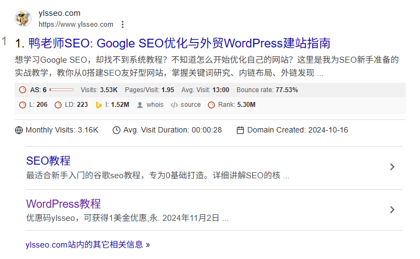420x259 pixels.
Task: Click the Bing index icon
Action: 99,105
